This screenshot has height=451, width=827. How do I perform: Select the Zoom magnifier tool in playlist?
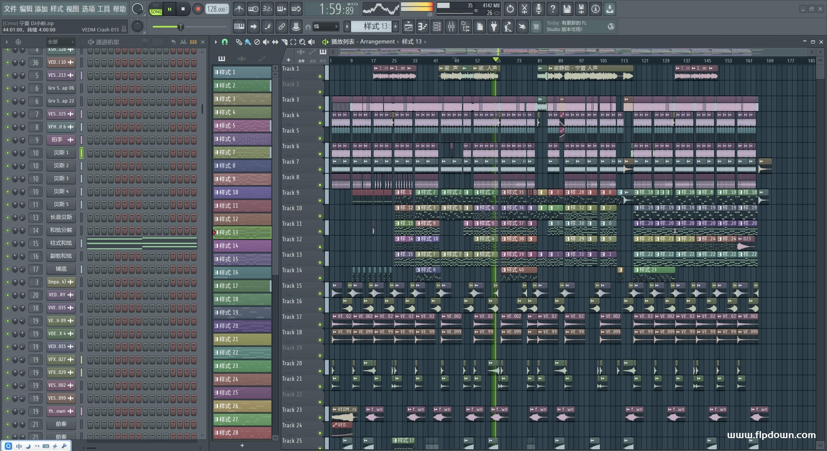click(x=302, y=42)
